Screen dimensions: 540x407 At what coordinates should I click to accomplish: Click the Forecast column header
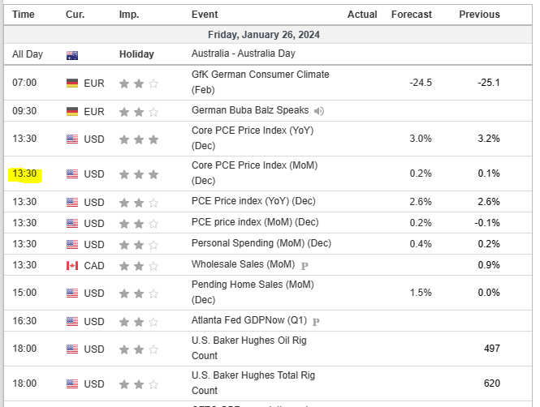(411, 15)
